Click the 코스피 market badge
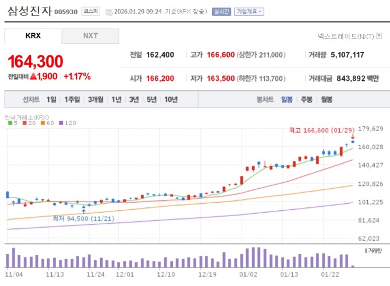Image resolution: width=390 pixels, height=286 pixels. 90,11
